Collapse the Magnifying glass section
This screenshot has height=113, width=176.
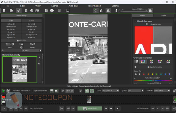pos(136,21)
